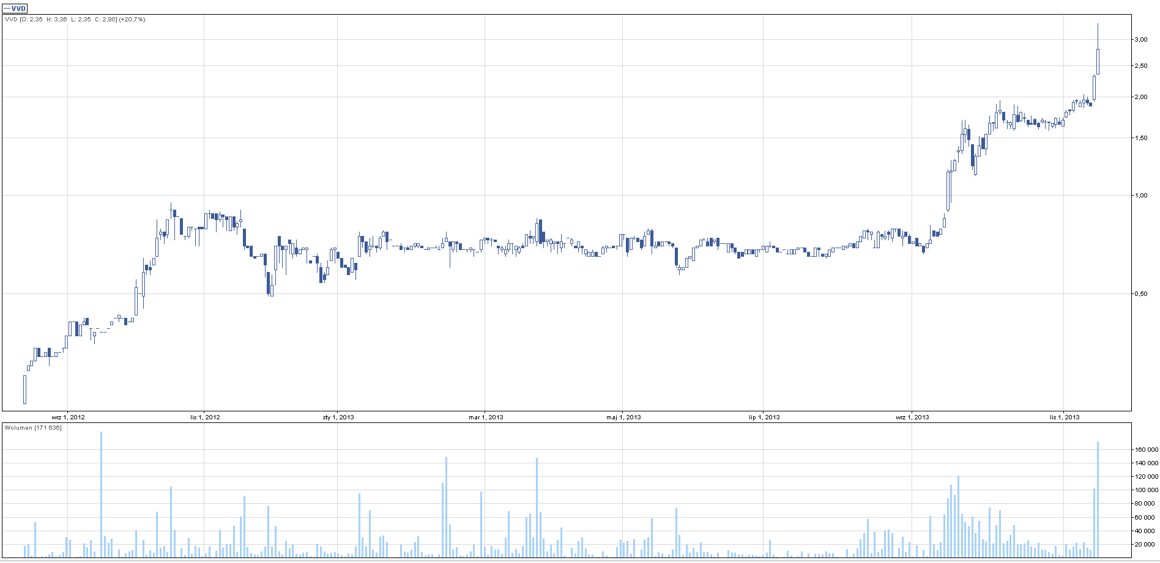Click the 'lis 1, 2012' date label

pos(205,418)
